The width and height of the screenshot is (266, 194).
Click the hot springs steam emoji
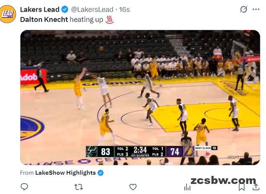coord(109,19)
